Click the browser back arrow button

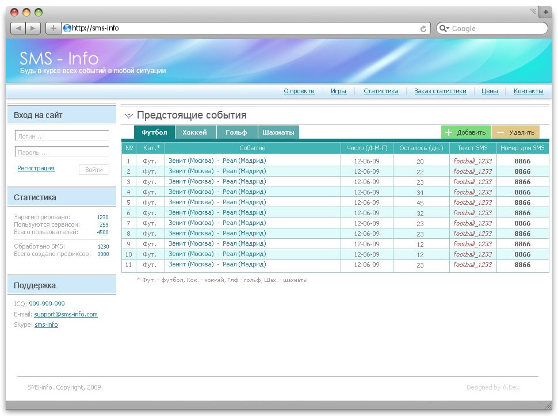point(18,28)
